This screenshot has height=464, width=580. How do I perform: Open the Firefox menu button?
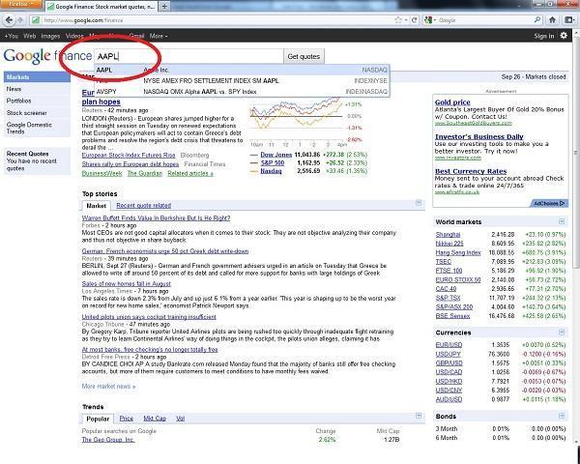click(19, 6)
